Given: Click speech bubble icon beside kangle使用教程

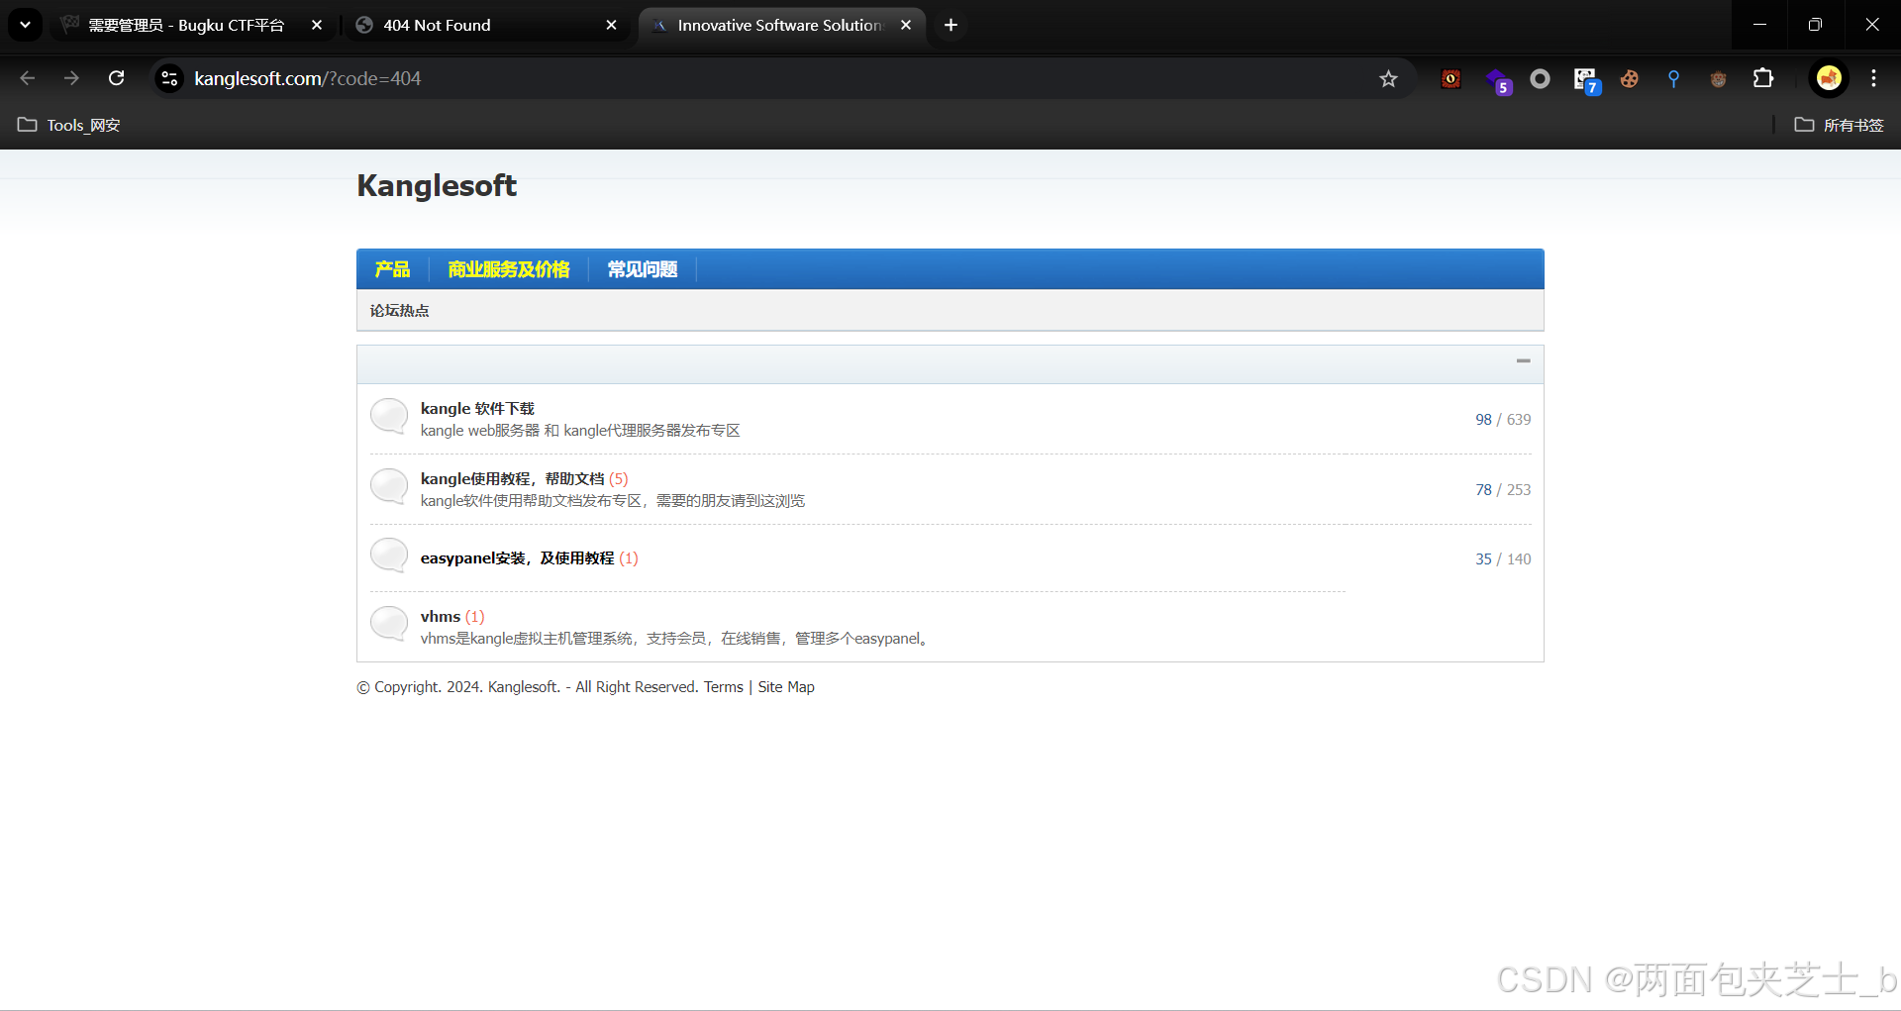Looking at the screenshot, I should pyautogui.click(x=389, y=486).
